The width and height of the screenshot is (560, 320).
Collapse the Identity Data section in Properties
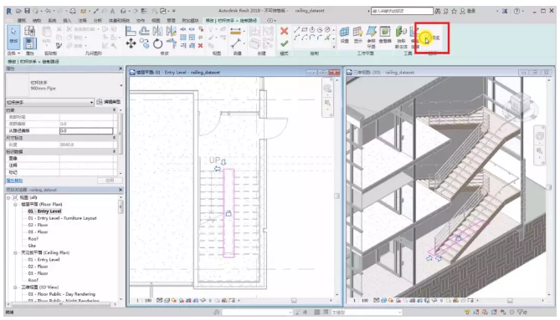coord(115,151)
